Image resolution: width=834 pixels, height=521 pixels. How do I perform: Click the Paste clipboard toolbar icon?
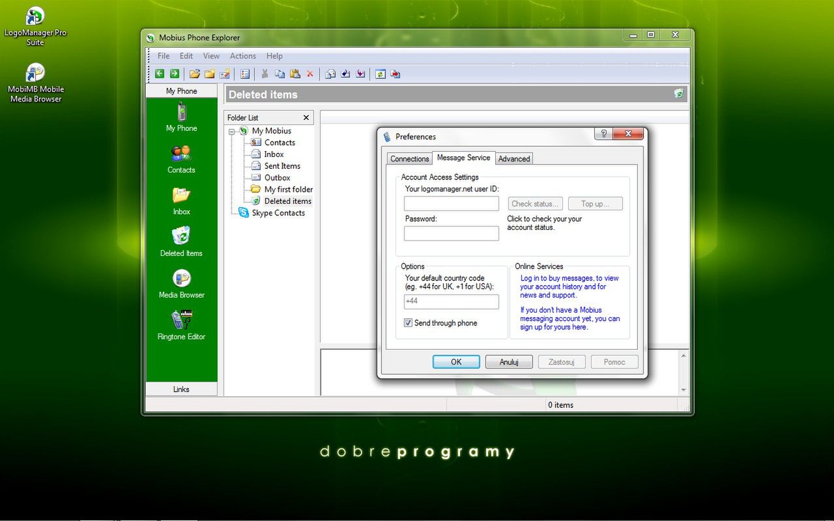point(295,74)
